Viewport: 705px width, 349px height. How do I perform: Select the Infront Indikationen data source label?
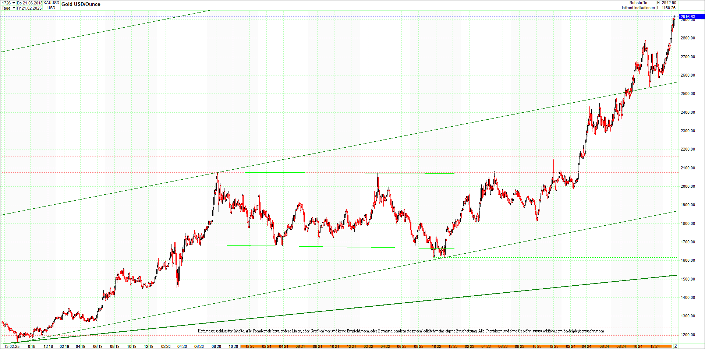click(x=639, y=7)
